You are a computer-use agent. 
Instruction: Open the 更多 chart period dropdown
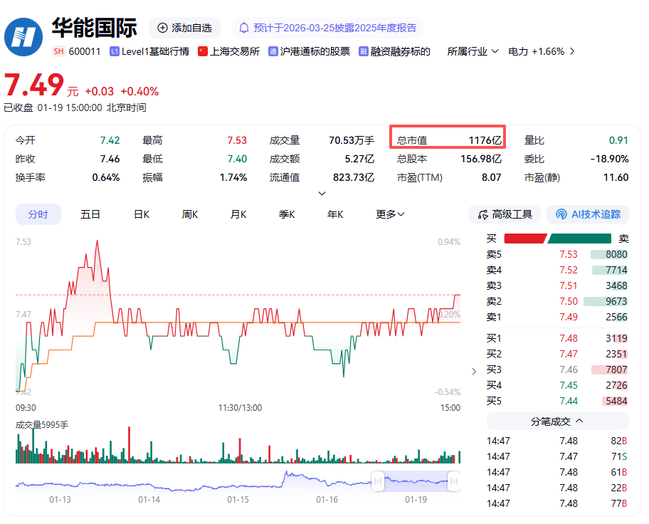tap(391, 214)
